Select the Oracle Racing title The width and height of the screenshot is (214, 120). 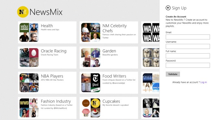53,51
